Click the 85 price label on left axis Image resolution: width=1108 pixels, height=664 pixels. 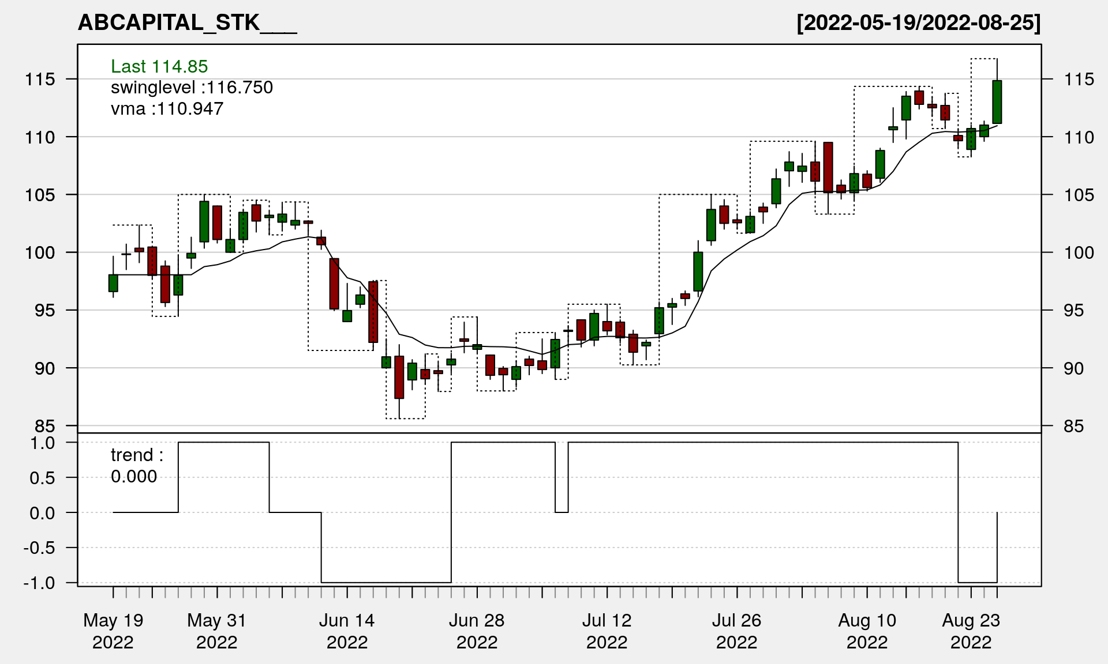coord(45,427)
